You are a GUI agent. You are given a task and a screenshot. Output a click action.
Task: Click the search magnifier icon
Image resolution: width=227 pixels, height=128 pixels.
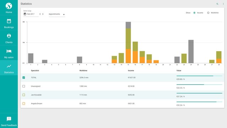point(217,4)
